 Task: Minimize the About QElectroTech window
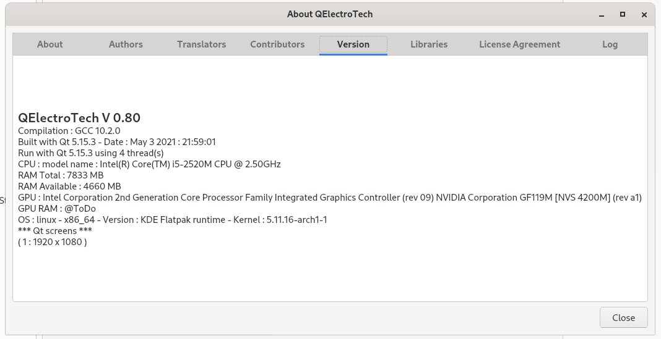(x=601, y=14)
